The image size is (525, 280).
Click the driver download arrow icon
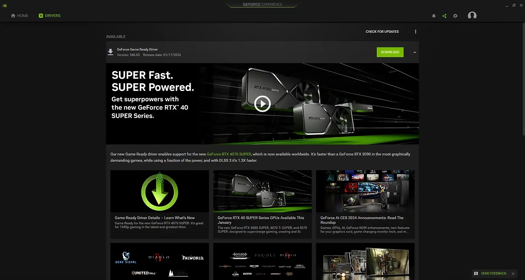click(110, 52)
